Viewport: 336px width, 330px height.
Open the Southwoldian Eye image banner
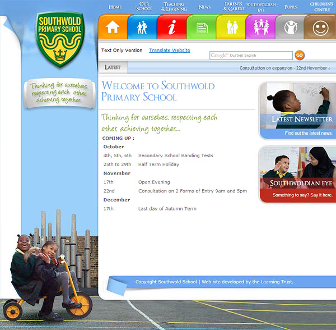(298, 175)
